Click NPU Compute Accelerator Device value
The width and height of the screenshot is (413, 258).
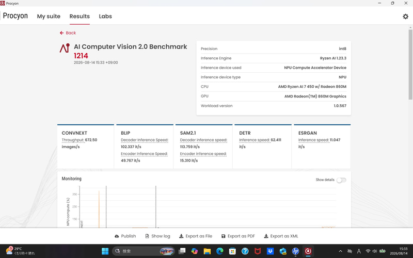pyautogui.click(x=315, y=68)
